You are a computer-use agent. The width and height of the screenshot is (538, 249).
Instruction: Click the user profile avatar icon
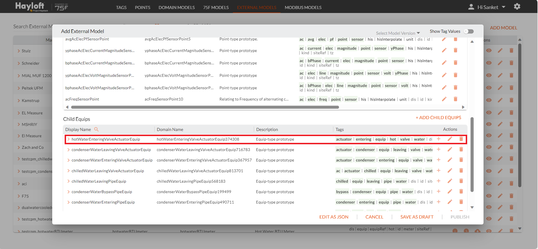click(x=471, y=7)
